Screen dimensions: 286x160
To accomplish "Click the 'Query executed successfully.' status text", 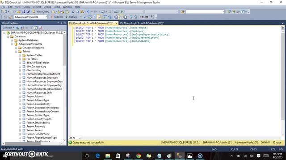I will (88, 143).
